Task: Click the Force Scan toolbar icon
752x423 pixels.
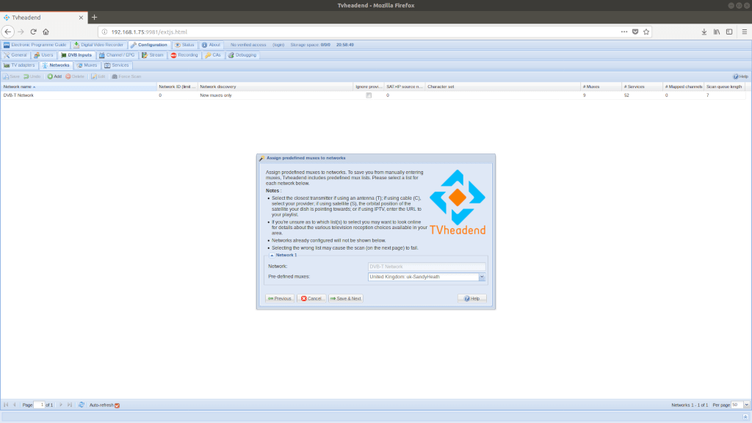Action: [x=126, y=76]
